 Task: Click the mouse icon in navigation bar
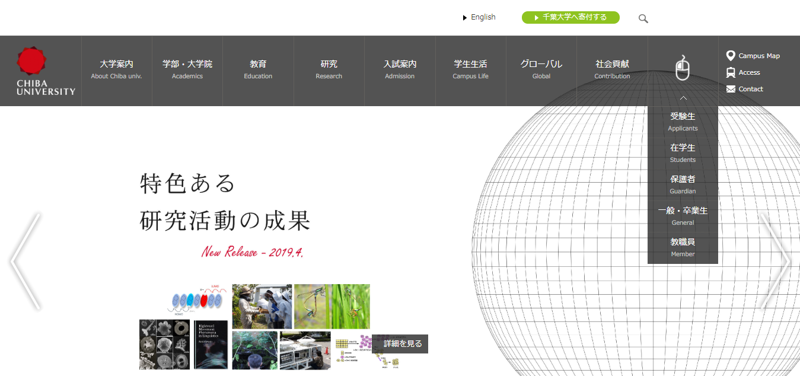683,68
